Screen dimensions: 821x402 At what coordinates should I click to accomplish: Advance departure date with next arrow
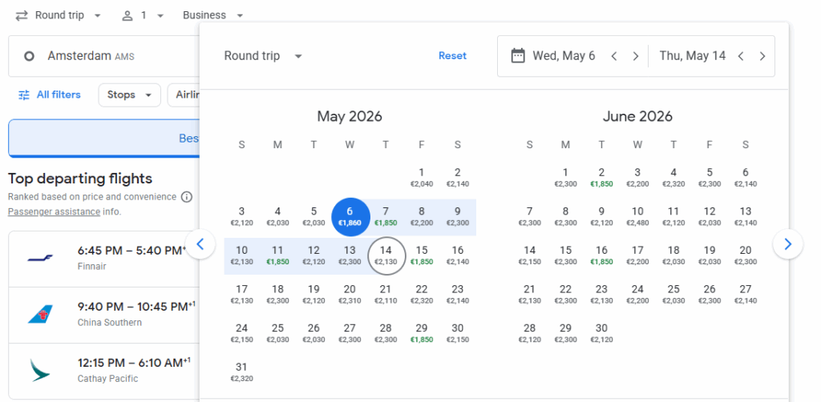click(636, 56)
